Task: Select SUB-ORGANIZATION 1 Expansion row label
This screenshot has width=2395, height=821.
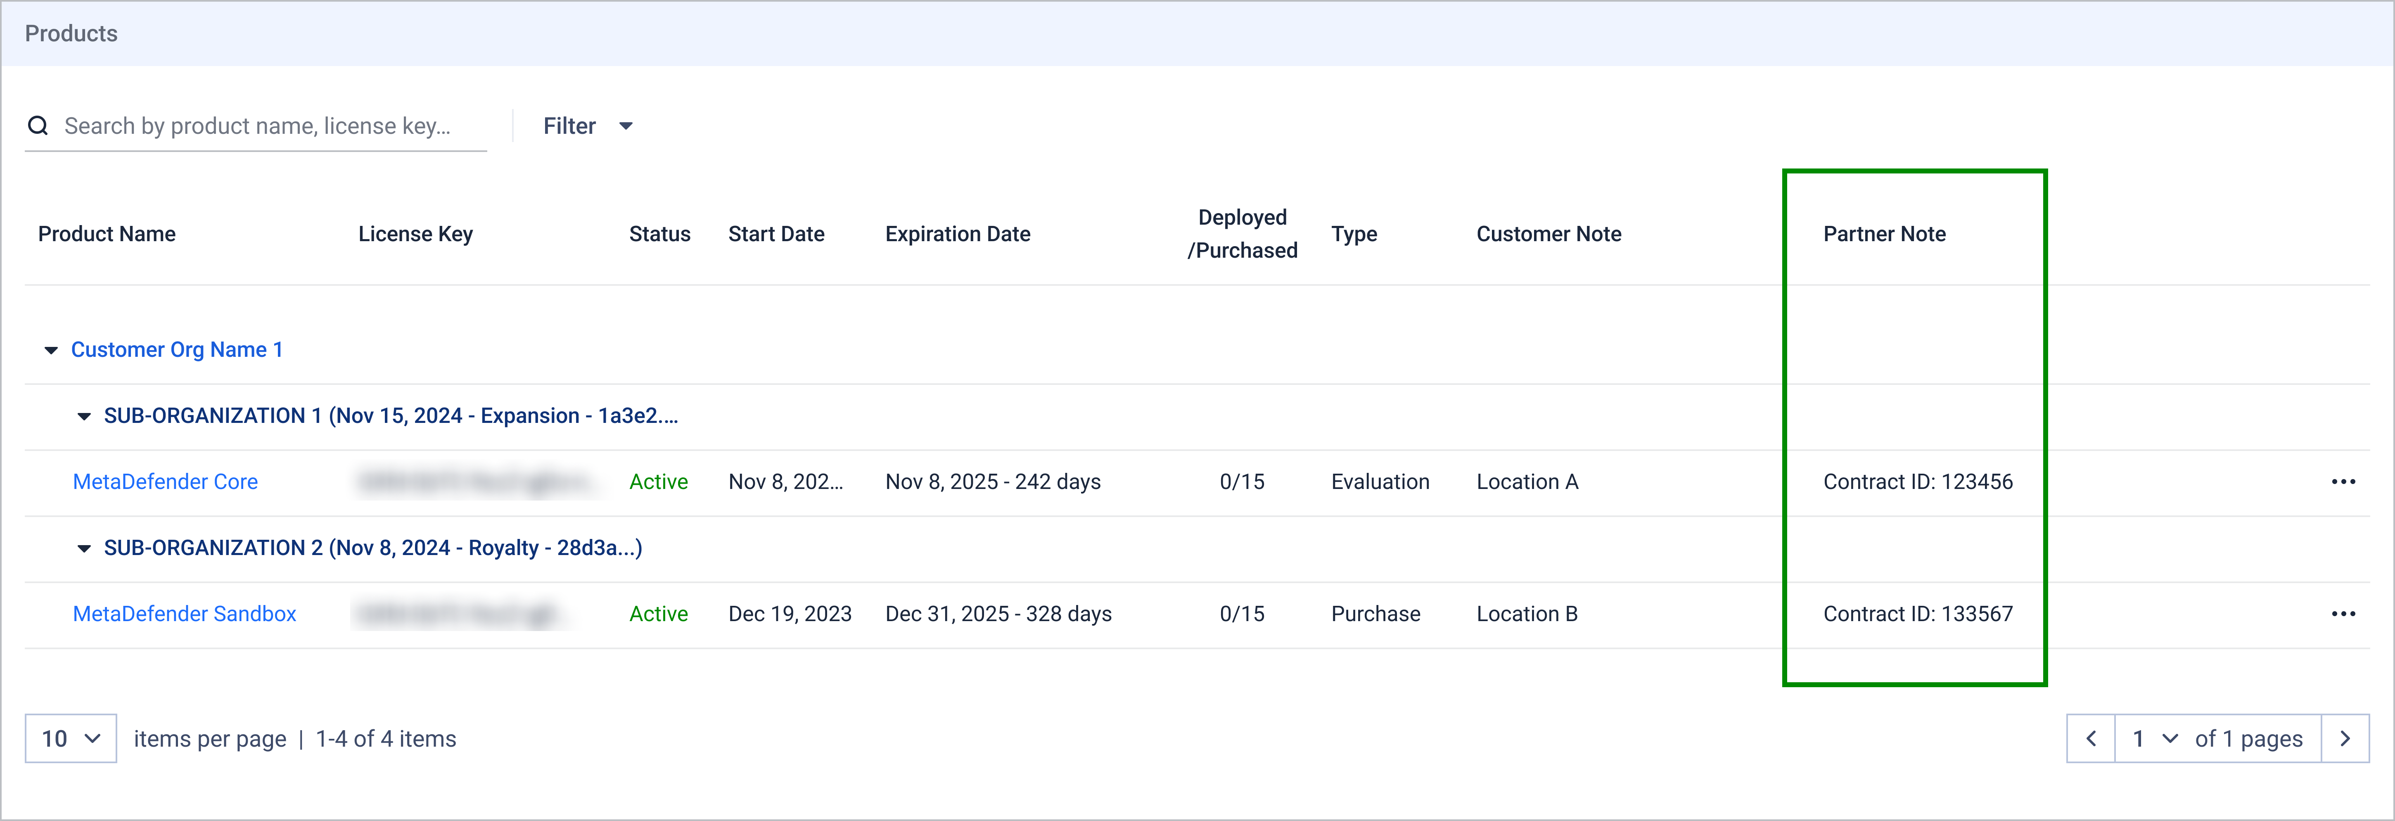Action: click(391, 415)
